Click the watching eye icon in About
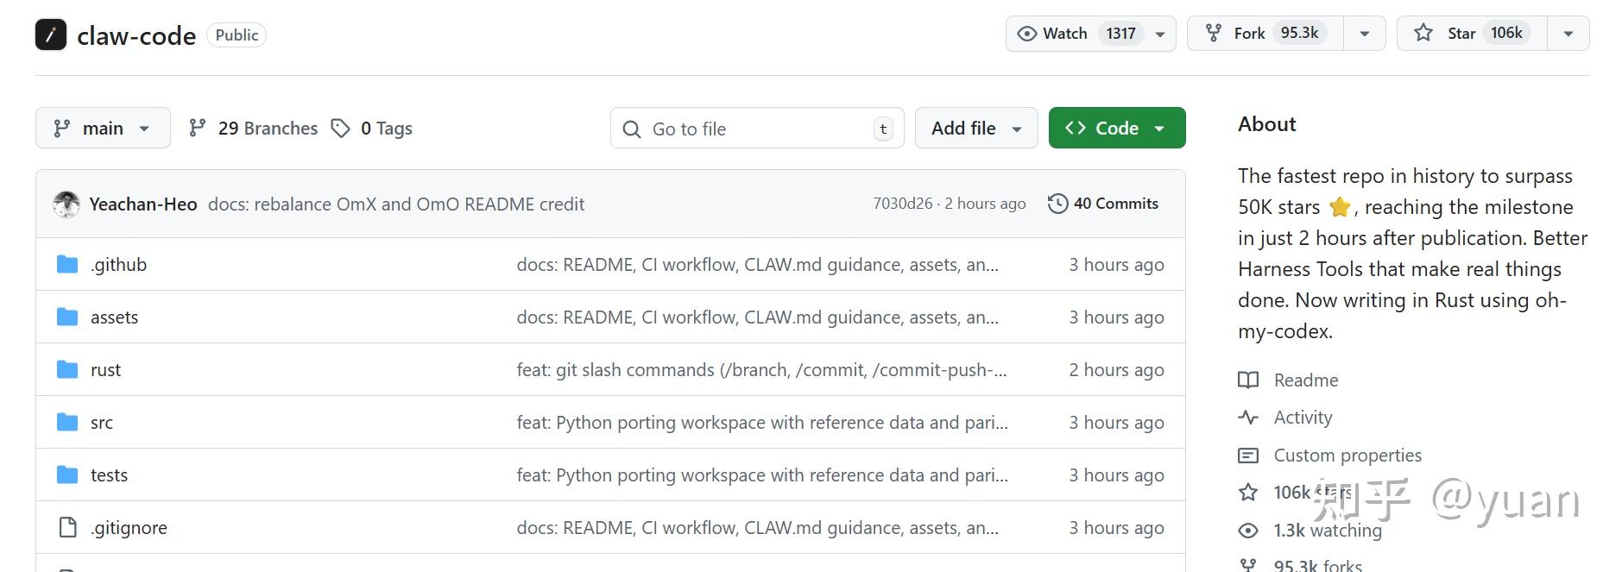 point(1248,530)
